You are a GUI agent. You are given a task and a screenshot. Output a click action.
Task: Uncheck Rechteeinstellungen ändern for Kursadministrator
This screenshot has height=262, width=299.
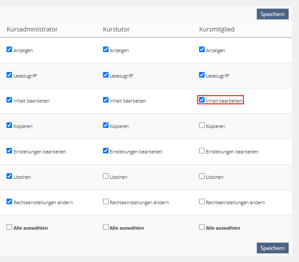click(9, 201)
